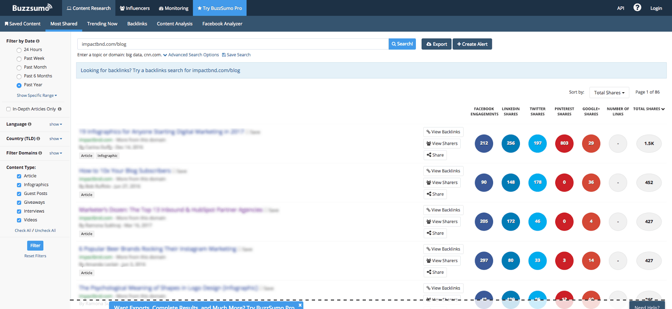The height and width of the screenshot is (309, 672).
Task: Open the Total Shares sort dropdown
Action: [609, 93]
